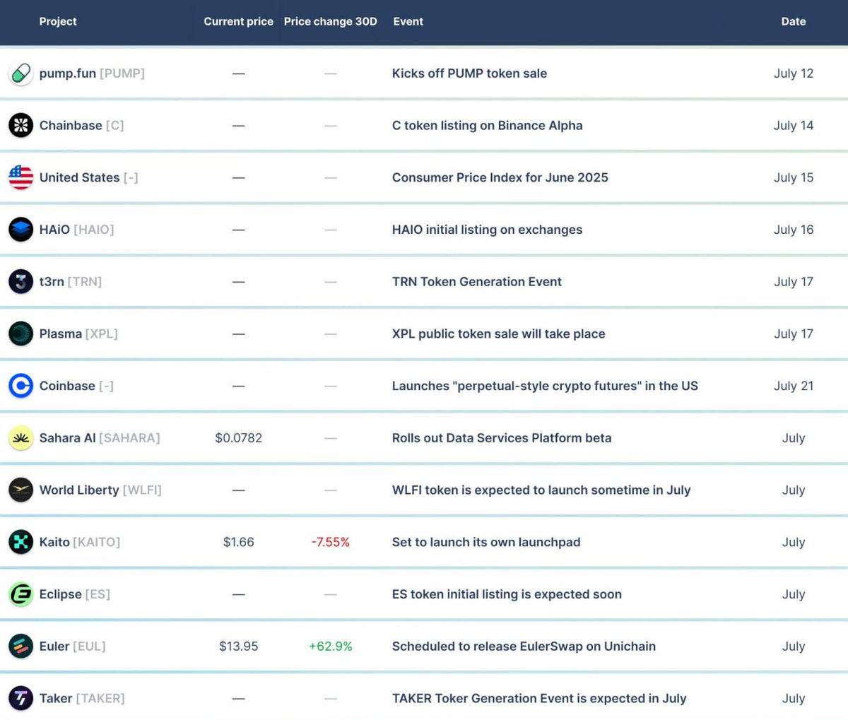Image resolution: width=848 pixels, height=720 pixels.
Task: Select 'Kicks off PUMP token sale' event
Action: click(x=469, y=73)
